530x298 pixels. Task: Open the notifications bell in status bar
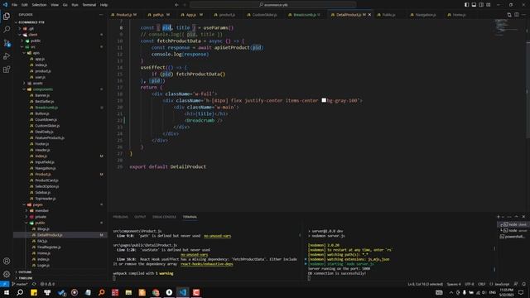[524, 284]
